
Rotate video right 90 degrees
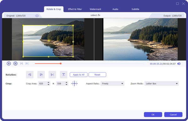[x=41, y=75]
